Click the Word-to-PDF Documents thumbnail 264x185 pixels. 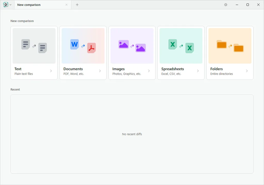coord(83,46)
